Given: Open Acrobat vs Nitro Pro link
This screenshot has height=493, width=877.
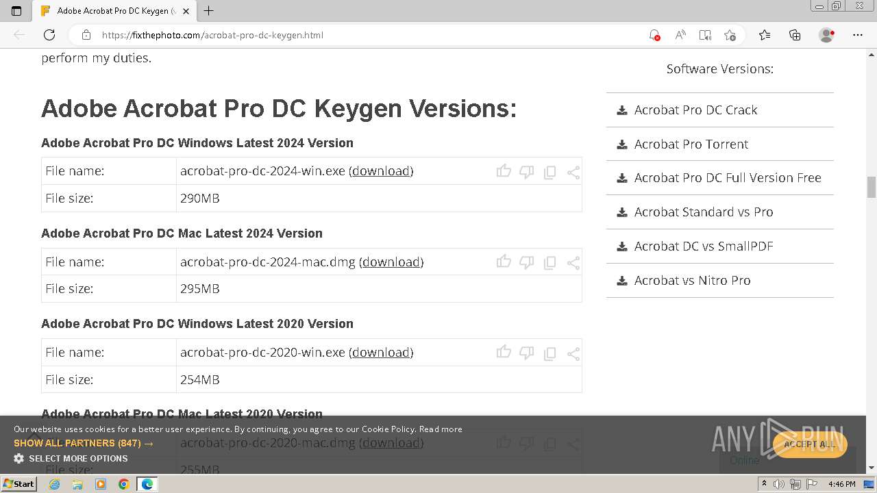Looking at the screenshot, I should pyautogui.click(x=692, y=280).
